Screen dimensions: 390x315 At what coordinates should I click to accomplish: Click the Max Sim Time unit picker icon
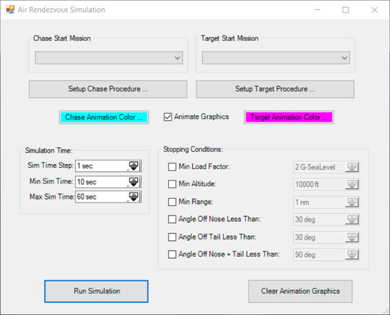(134, 197)
